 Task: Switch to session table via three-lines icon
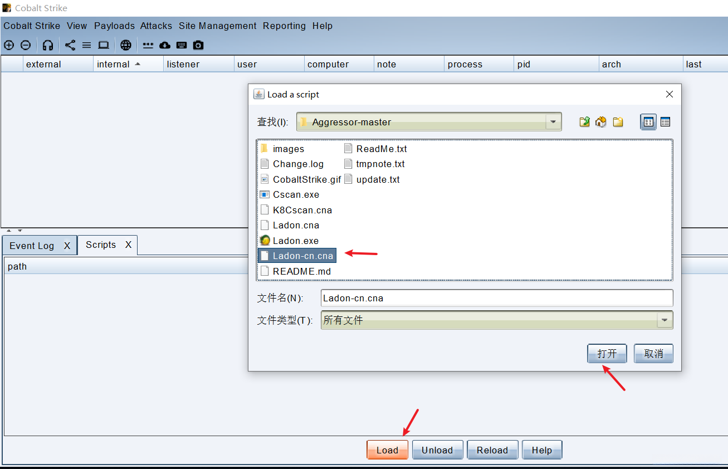(87, 45)
